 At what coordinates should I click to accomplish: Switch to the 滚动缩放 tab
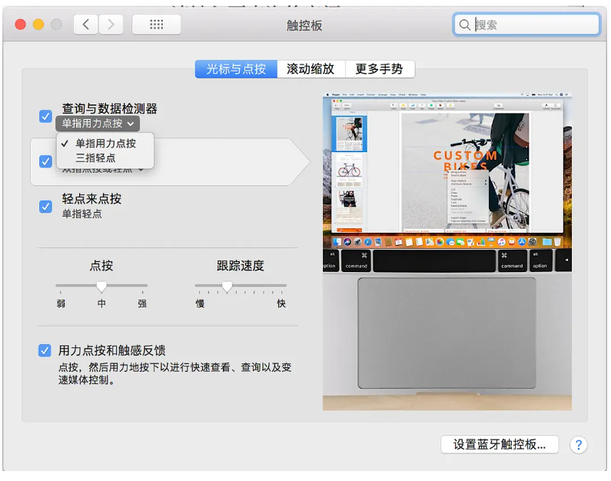310,69
